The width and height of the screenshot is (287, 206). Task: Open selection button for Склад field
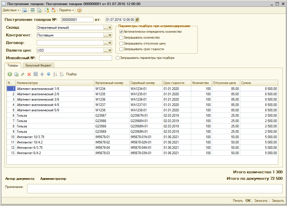coord(106,28)
